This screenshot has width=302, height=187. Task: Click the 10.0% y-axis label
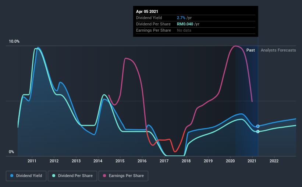[14, 42]
